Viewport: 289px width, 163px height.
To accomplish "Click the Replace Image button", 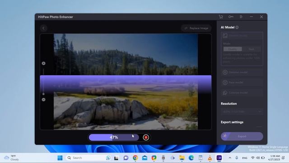I will pos(196,28).
